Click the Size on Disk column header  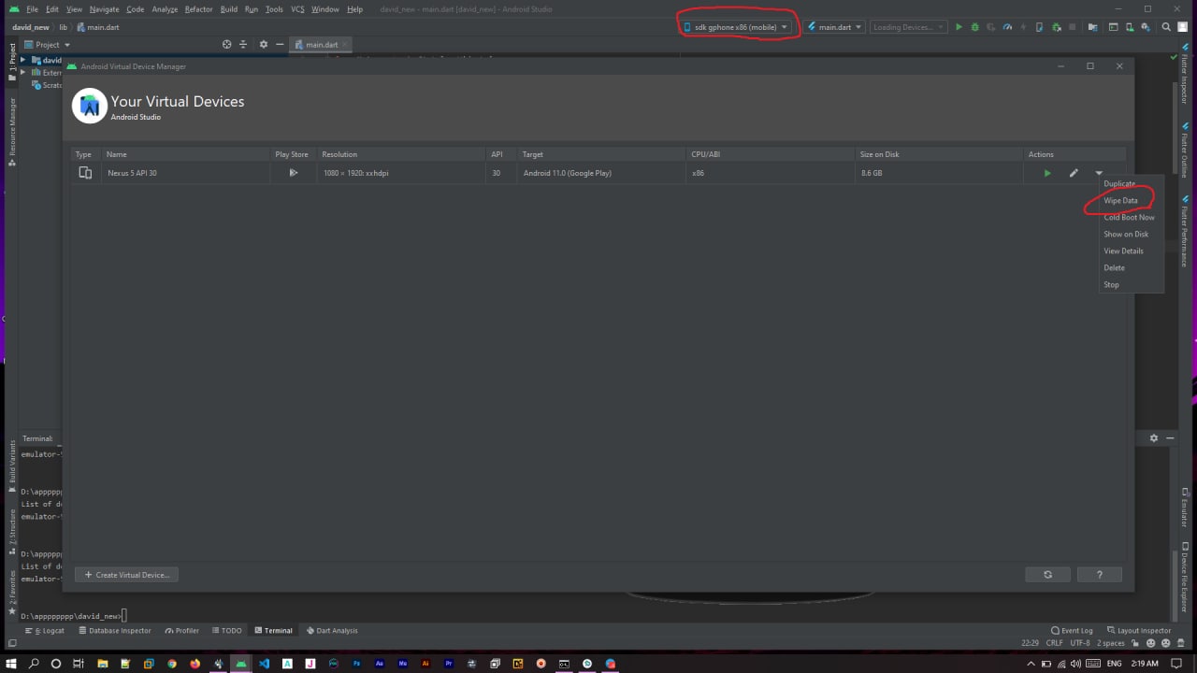939,154
